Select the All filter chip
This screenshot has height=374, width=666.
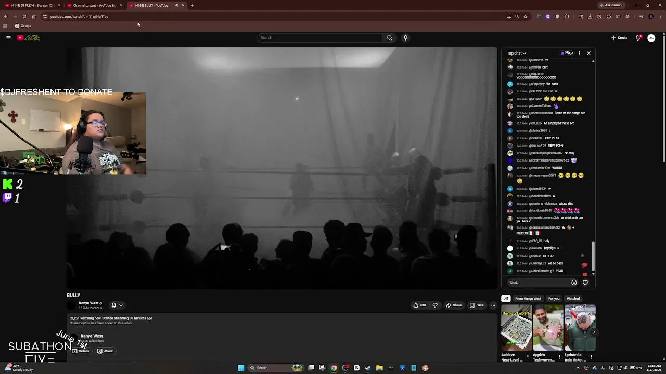tap(506, 299)
